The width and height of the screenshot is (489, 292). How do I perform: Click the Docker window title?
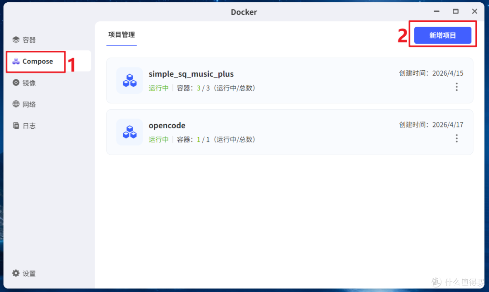tap(244, 12)
